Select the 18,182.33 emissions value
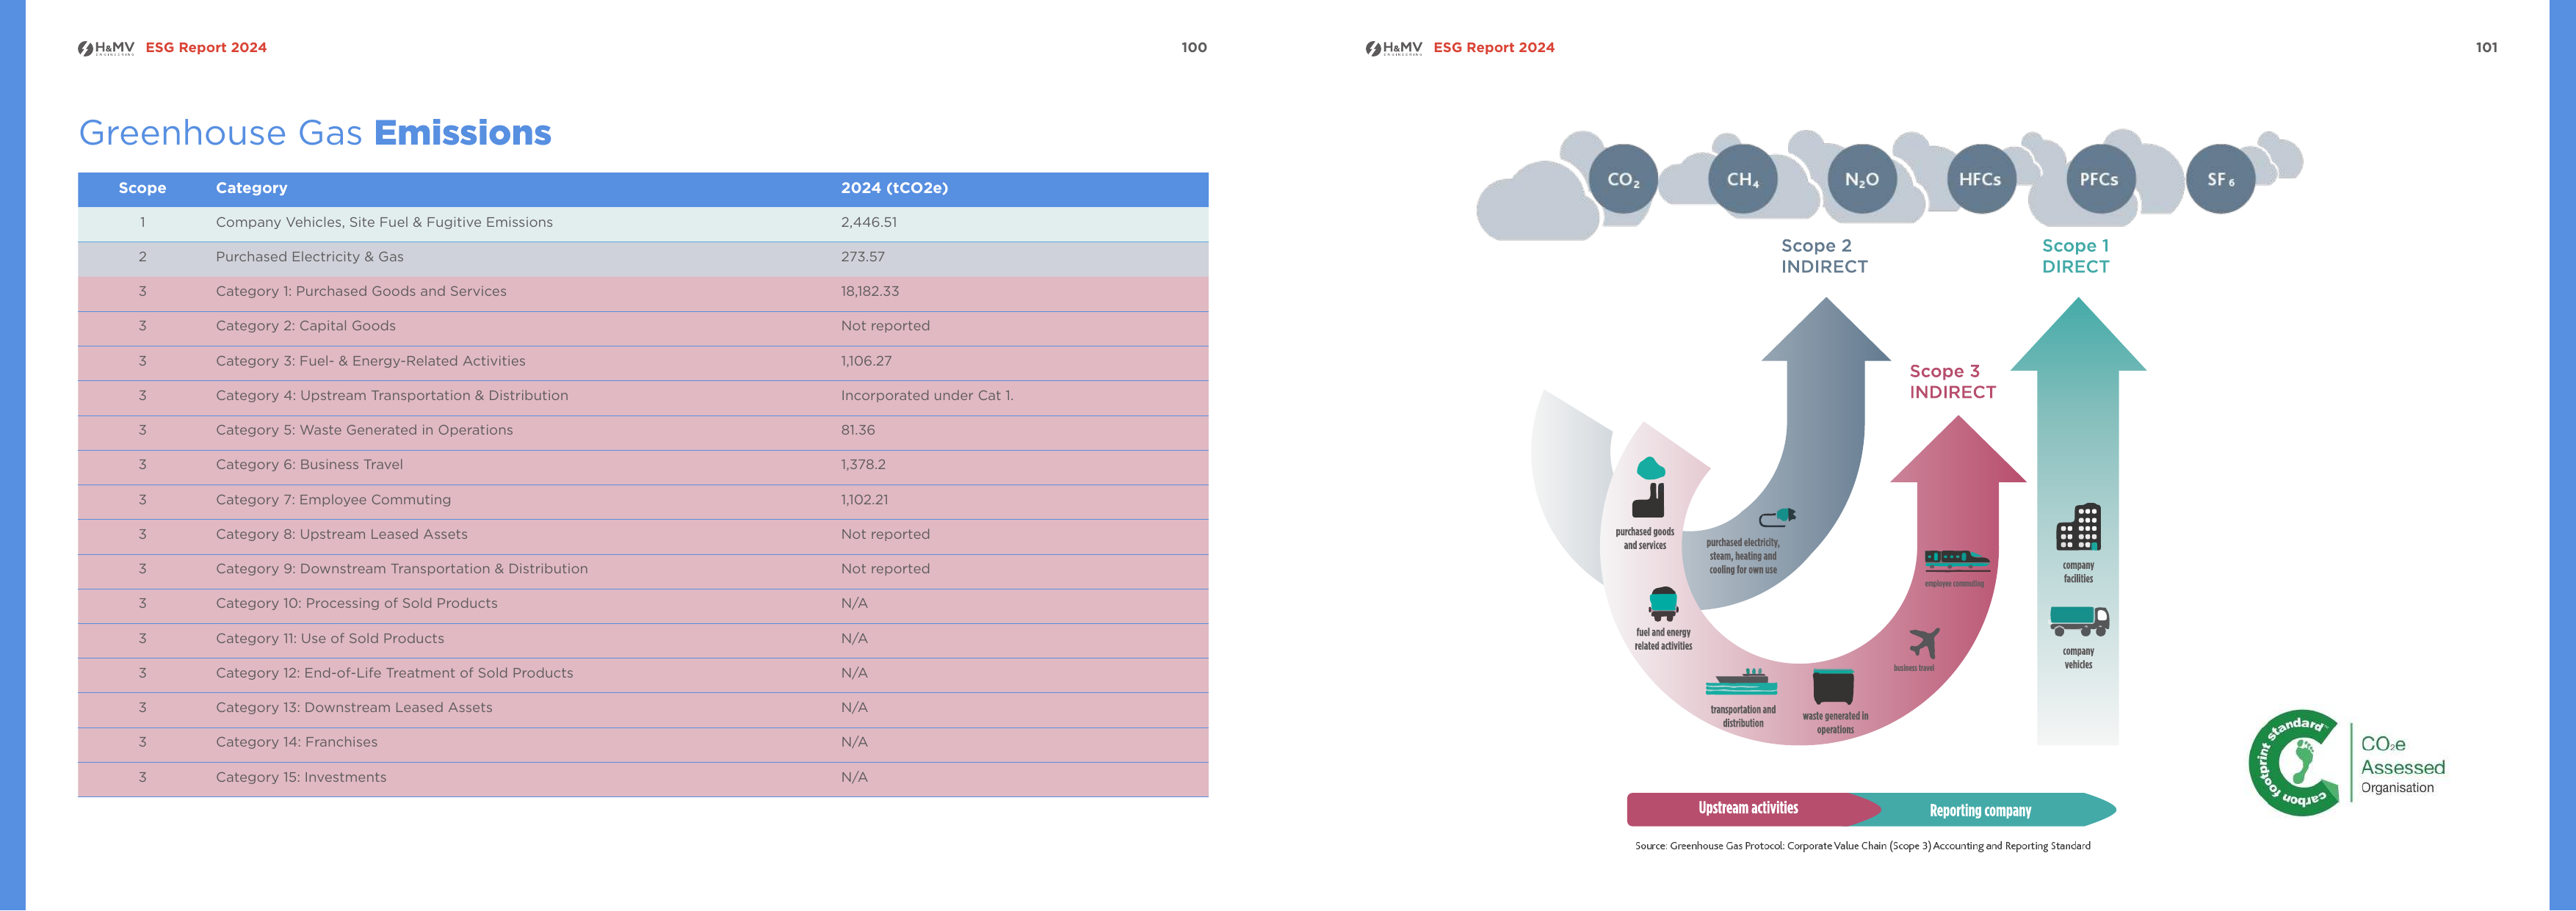2576x911 pixels. click(870, 291)
